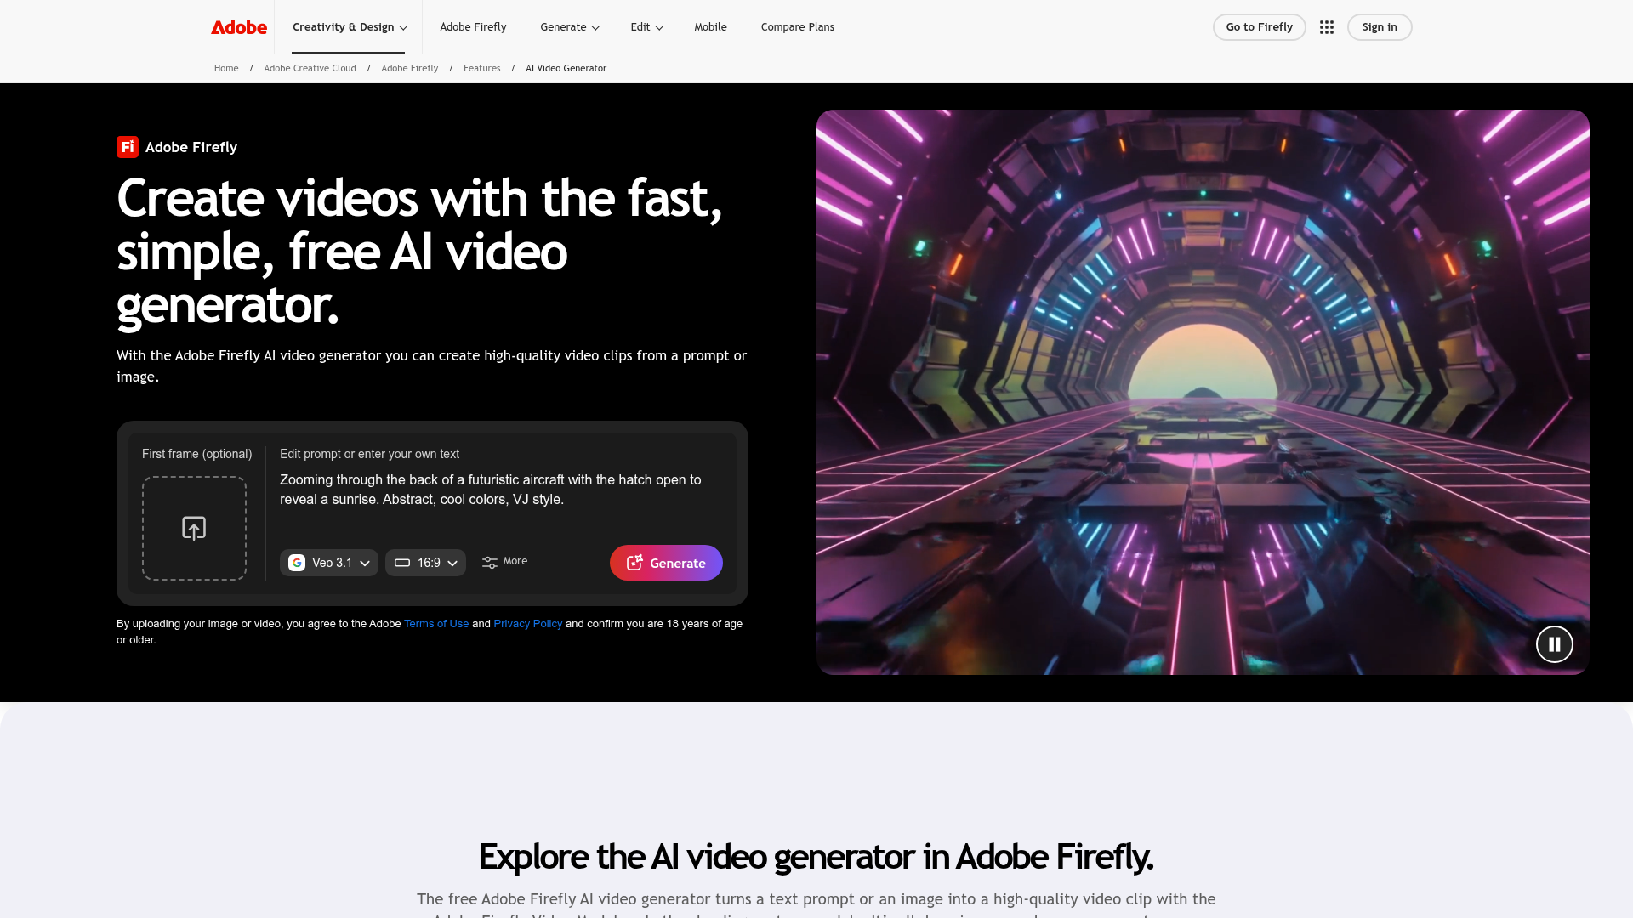
Task: Click the Google icon on Veo 3.1
Action: point(297,563)
